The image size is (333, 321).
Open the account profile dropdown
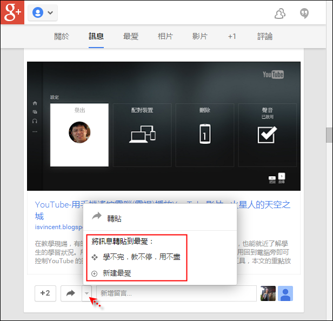click(x=43, y=12)
